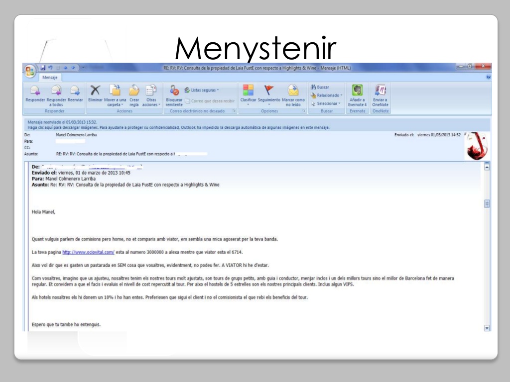Expand Otras acciones menu
Image resolution: width=510 pixels, height=382 pixels.
pyautogui.click(x=151, y=95)
